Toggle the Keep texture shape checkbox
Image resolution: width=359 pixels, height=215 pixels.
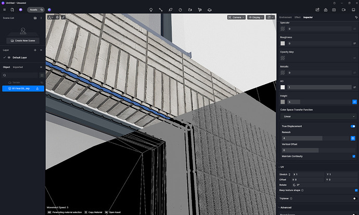pyautogui.click(x=356, y=190)
